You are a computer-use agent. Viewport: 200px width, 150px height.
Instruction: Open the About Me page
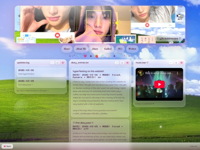81,49
